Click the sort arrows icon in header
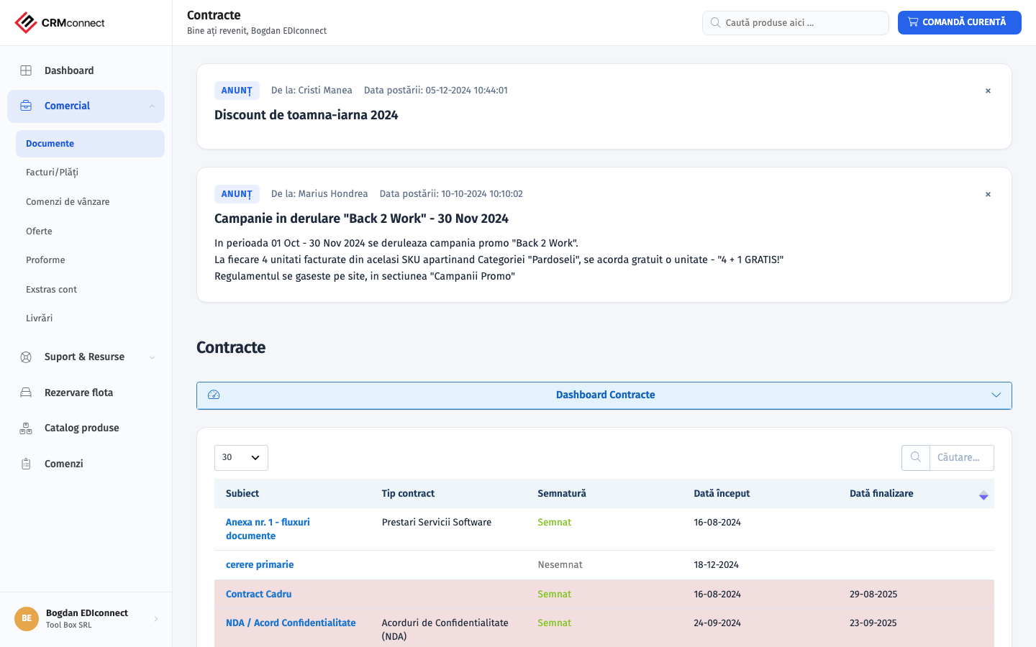 point(983,495)
